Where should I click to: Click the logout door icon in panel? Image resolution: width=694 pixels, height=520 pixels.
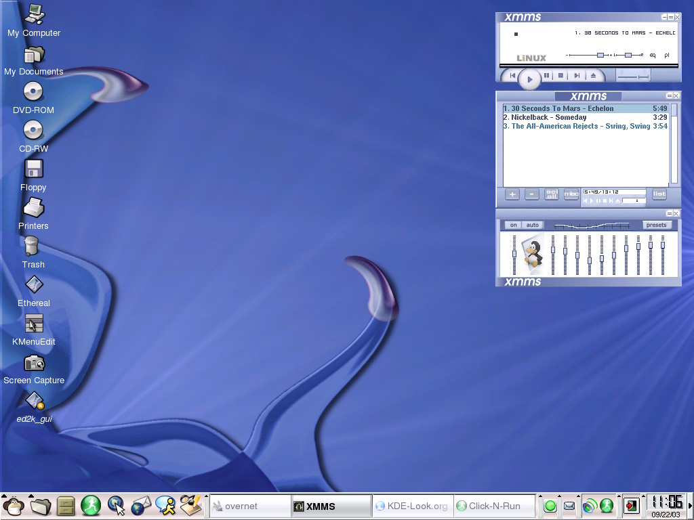632,506
